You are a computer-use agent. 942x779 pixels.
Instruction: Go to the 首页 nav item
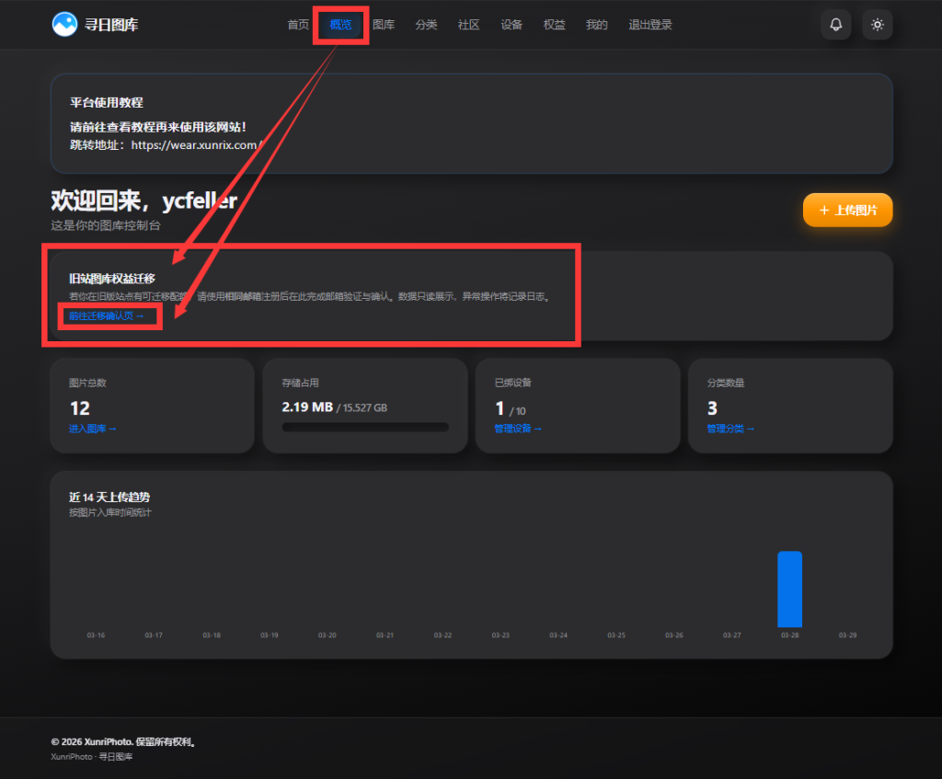tap(298, 25)
